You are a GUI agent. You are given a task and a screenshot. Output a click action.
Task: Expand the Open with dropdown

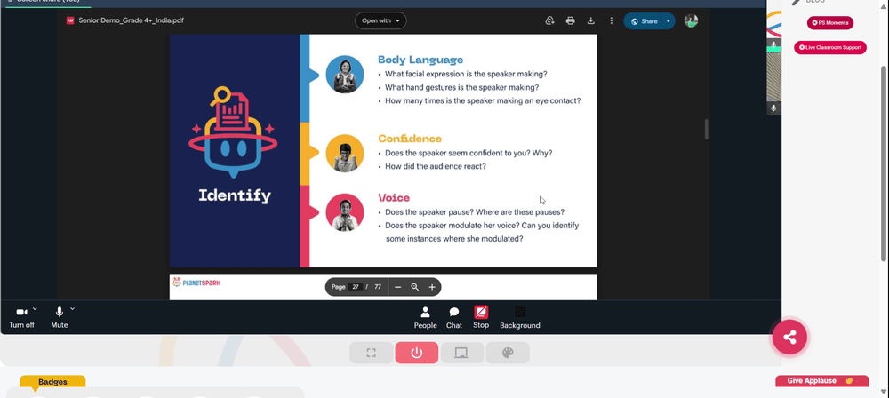pos(380,21)
